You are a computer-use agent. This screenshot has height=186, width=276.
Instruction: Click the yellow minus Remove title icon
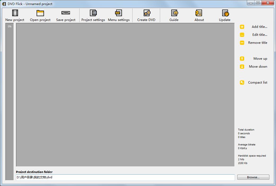[242, 43]
